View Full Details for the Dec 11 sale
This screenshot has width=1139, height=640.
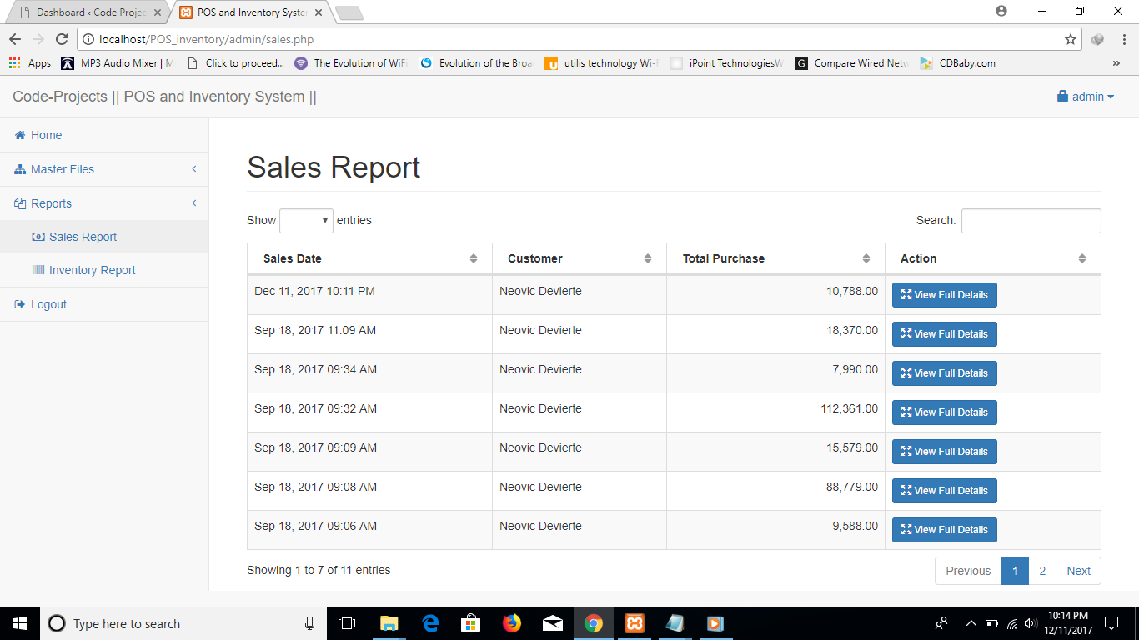pos(944,294)
